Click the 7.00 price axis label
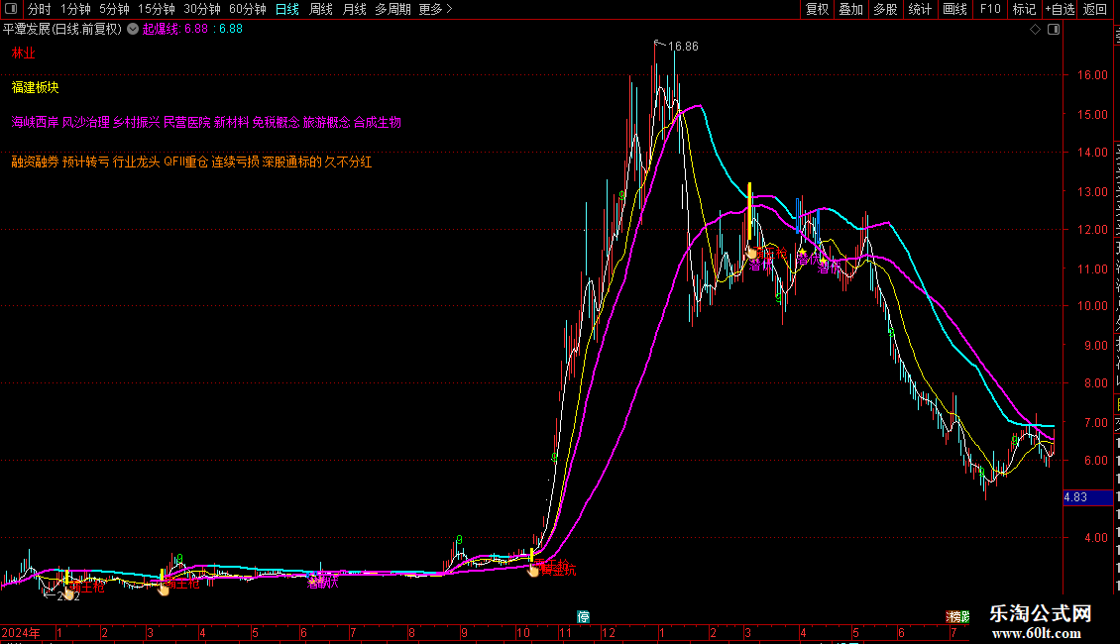Screen dimensions: 1120x644 (x=1096, y=423)
